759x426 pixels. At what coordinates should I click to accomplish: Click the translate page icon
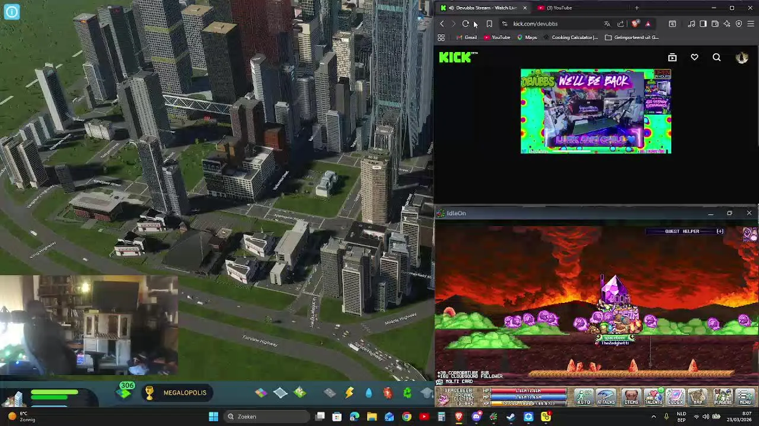[607, 24]
